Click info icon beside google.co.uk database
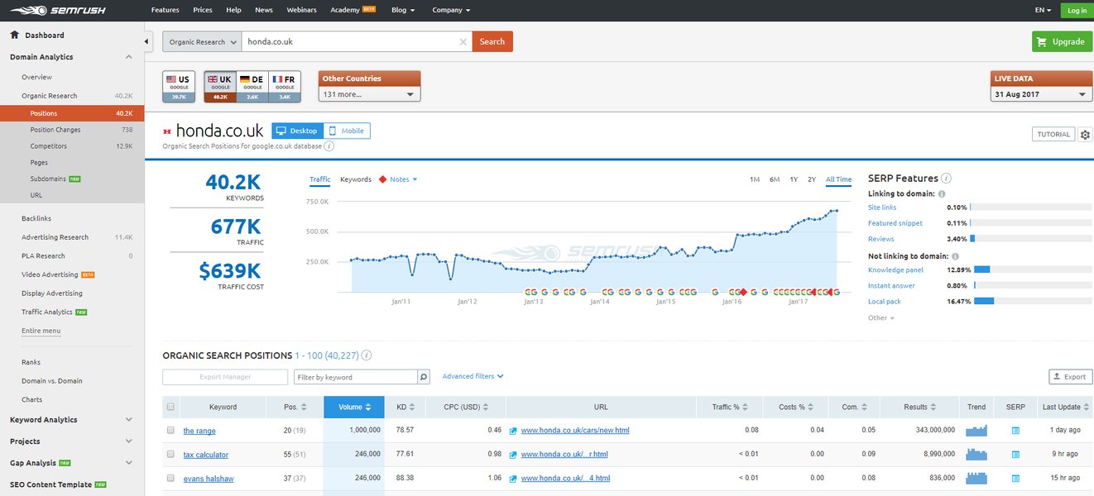Viewport: 1094px width, 496px height. pos(329,145)
